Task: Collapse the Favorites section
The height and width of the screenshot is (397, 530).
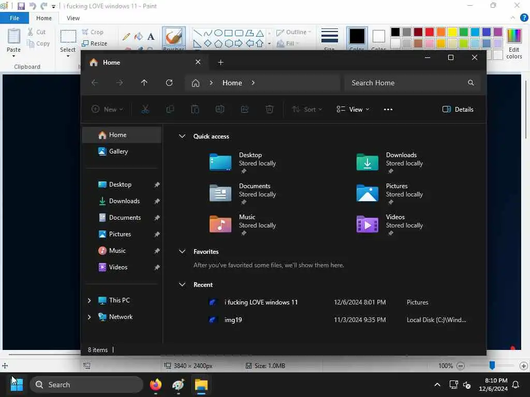Action: coord(182,251)
